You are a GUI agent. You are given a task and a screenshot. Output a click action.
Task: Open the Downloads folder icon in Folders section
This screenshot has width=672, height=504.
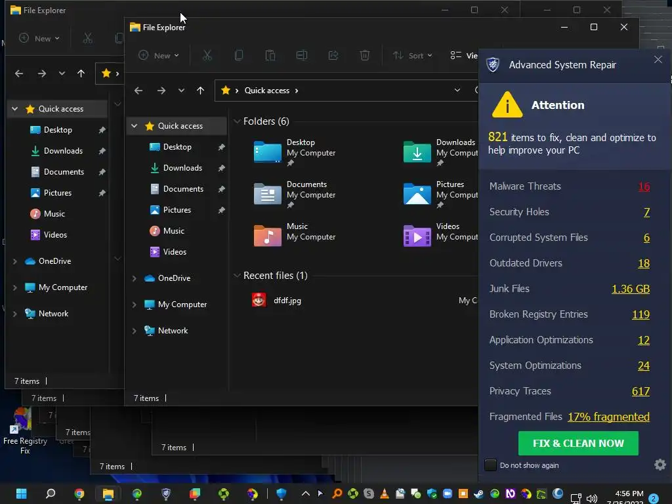pos(417,152)
